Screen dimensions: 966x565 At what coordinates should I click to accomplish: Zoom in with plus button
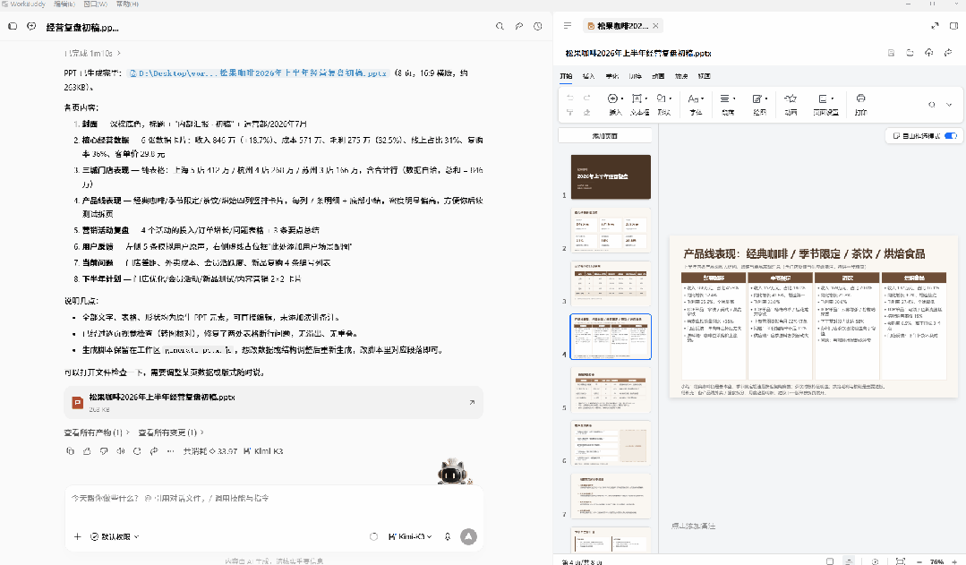(955, 561)
